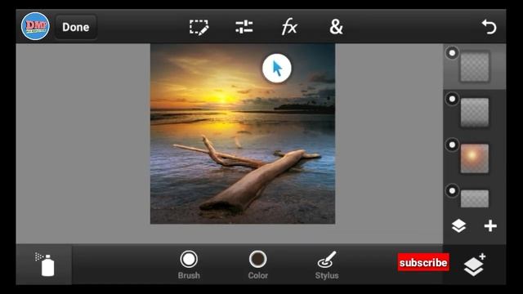Open the Stylus options
This screenshot has width=523, height=294.
coord(327,265)
